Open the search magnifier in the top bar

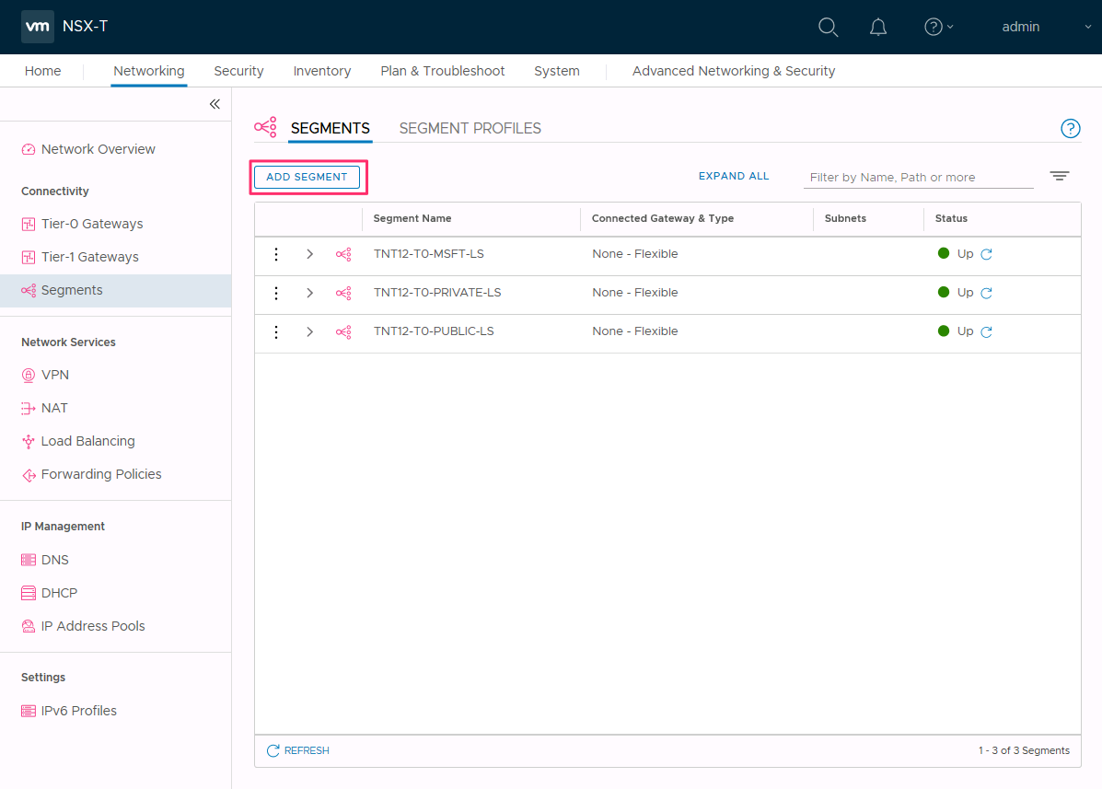[x=827, y=27]
